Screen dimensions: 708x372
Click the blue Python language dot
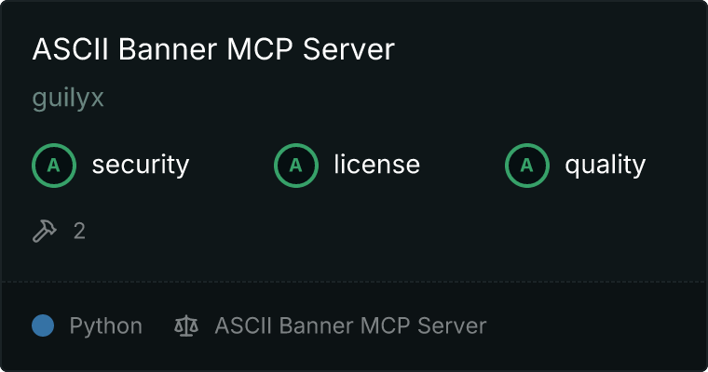pyautogui.click(x=43, y=325)
